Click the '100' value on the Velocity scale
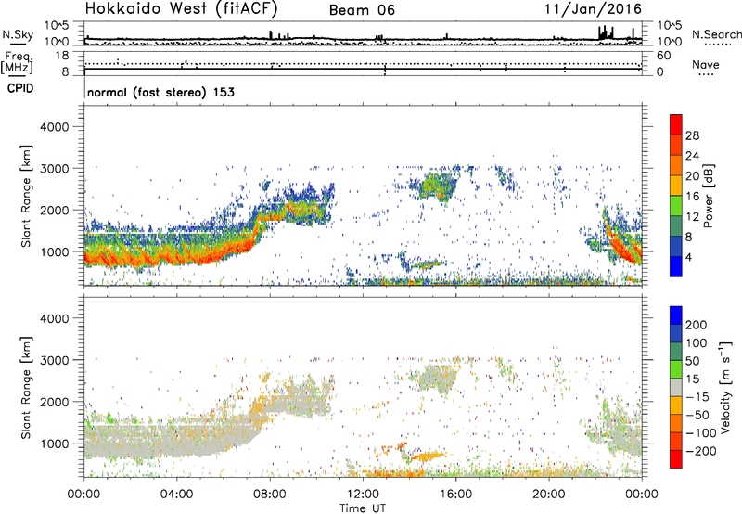The height and width of the screenshot is (514, 742). (697, 342)
